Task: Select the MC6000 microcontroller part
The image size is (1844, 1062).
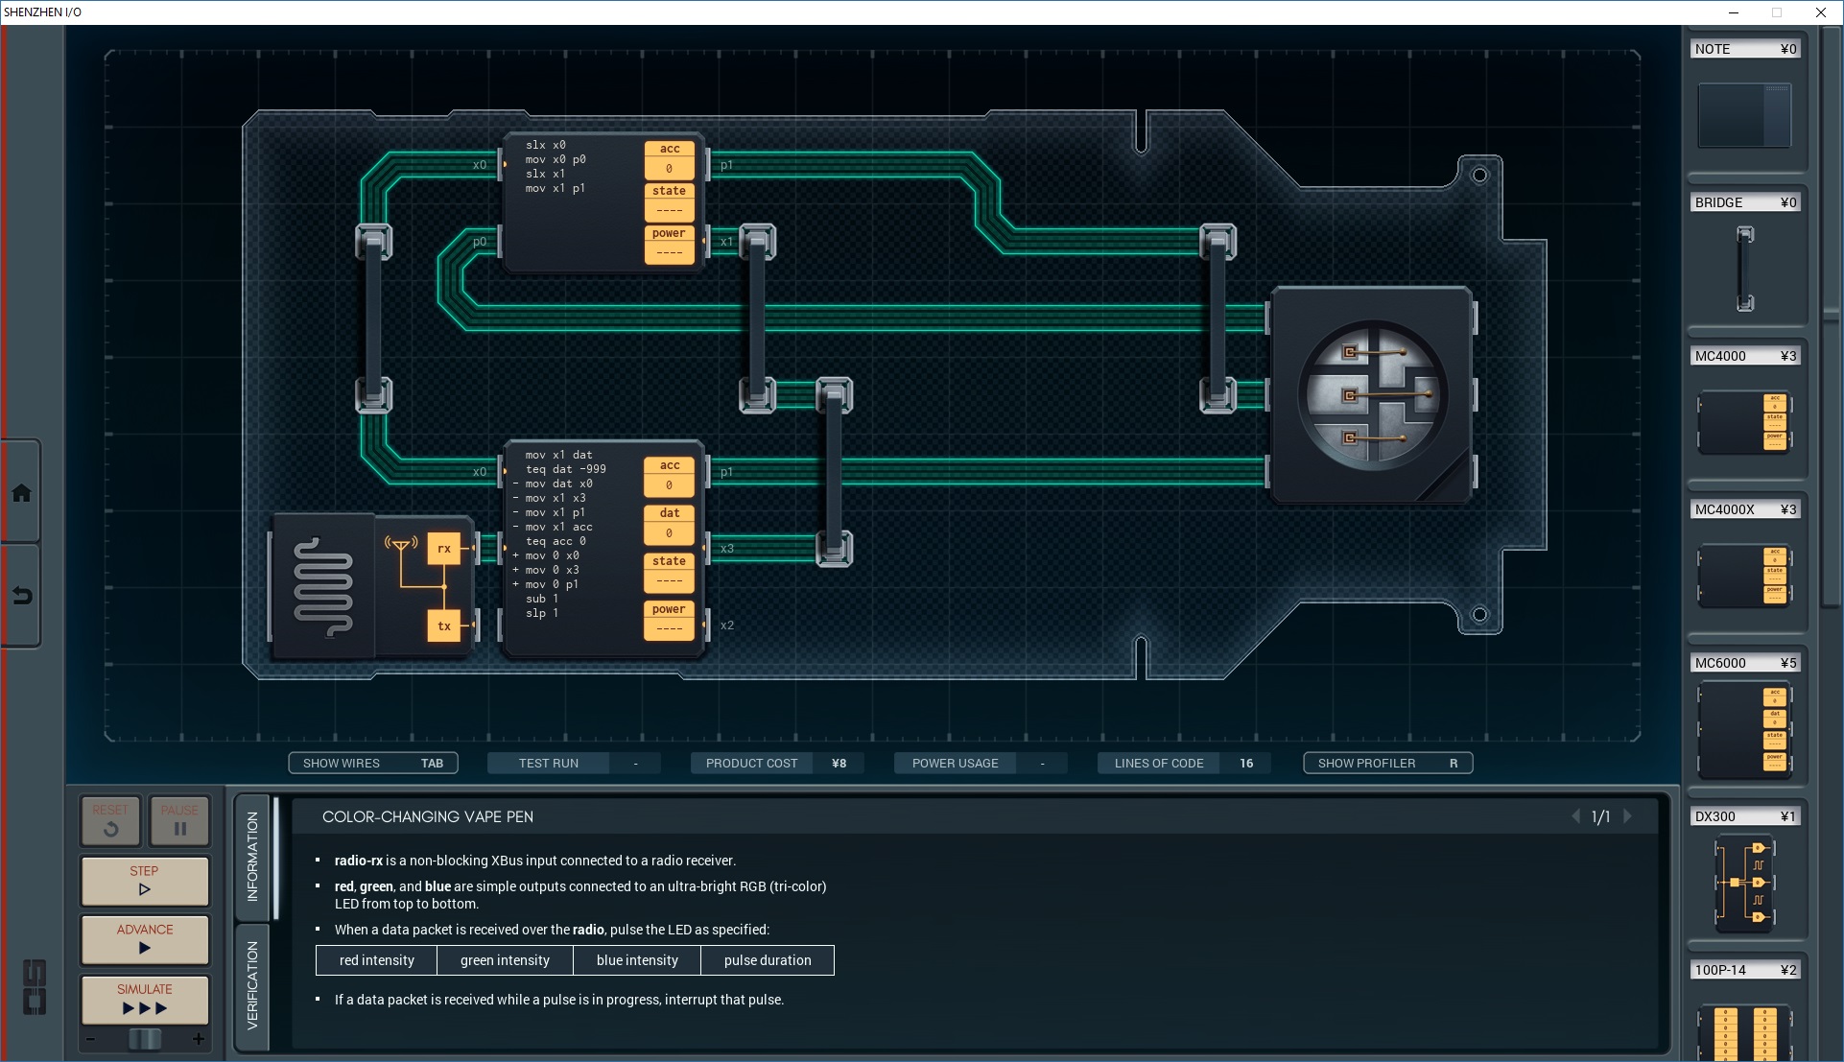Action: (x=1744, y=729)
